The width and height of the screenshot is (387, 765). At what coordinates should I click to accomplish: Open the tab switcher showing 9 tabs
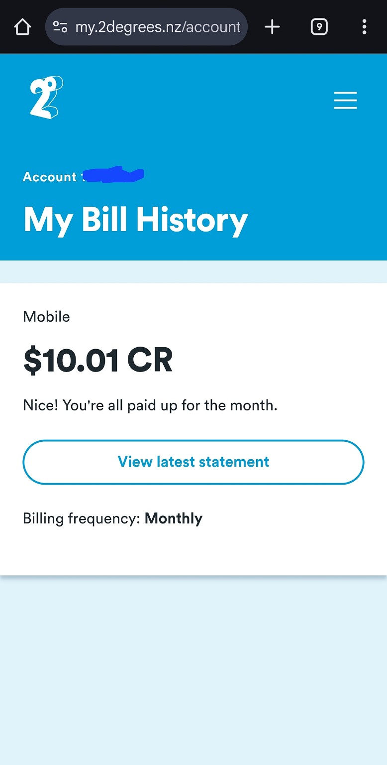[319, 27]
